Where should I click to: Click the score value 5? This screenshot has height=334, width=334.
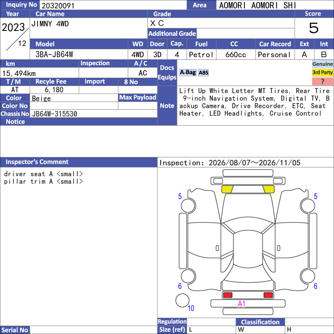point(314,28)
